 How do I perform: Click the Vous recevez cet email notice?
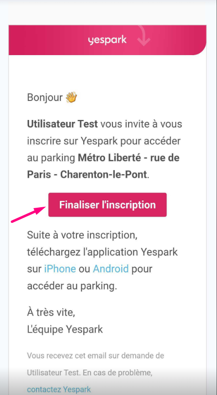pyautogui.click(x=95, y=355)
